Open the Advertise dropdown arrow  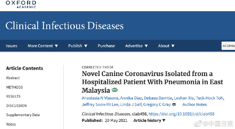point(146,46)
